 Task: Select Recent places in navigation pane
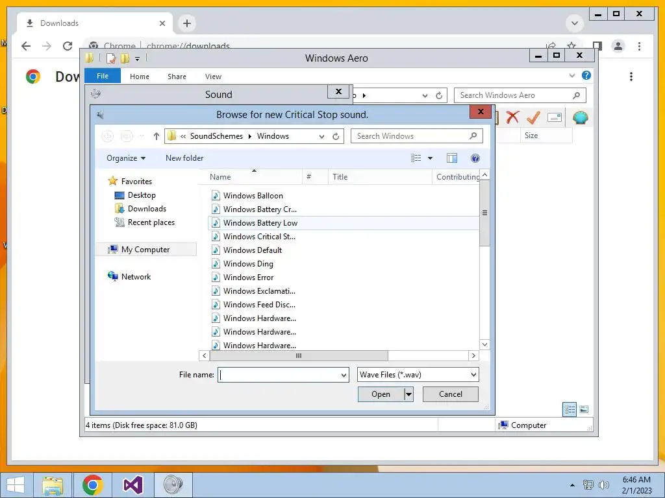144,222
